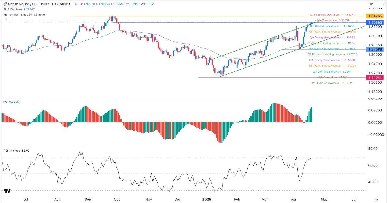This screenshot has width=387, height=203.
Task: Click the blue 1.32895 current price label
Action: (375, 22)
